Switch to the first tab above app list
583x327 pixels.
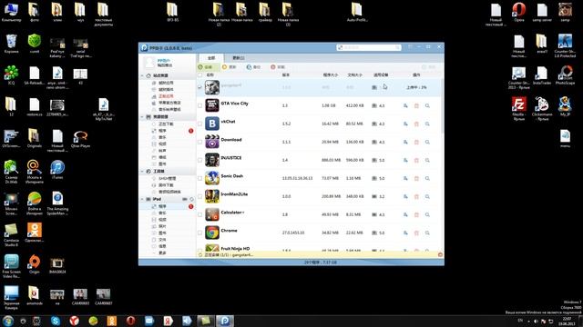click(x=211, y=58)
